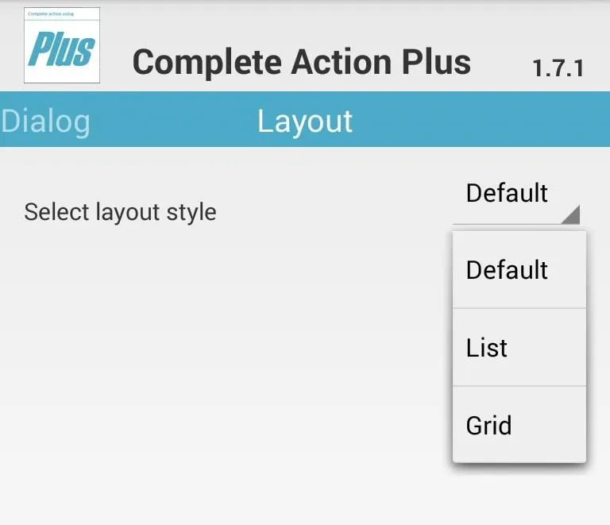The height and width of the screenshot is (525, 610).
Task: Click the header area between title and version
Action: tap(502, 64)
